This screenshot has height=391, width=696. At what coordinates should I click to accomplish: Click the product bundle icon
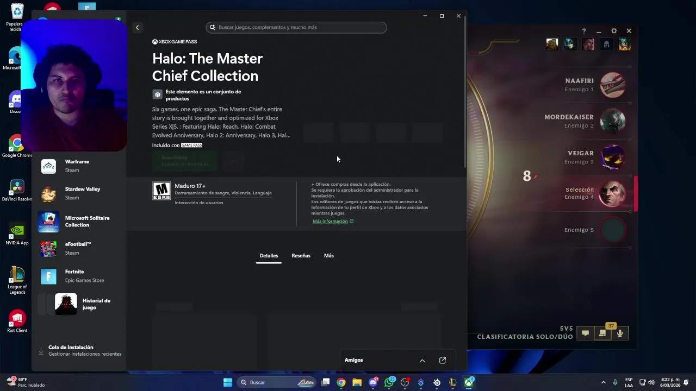tap(157, 94)
